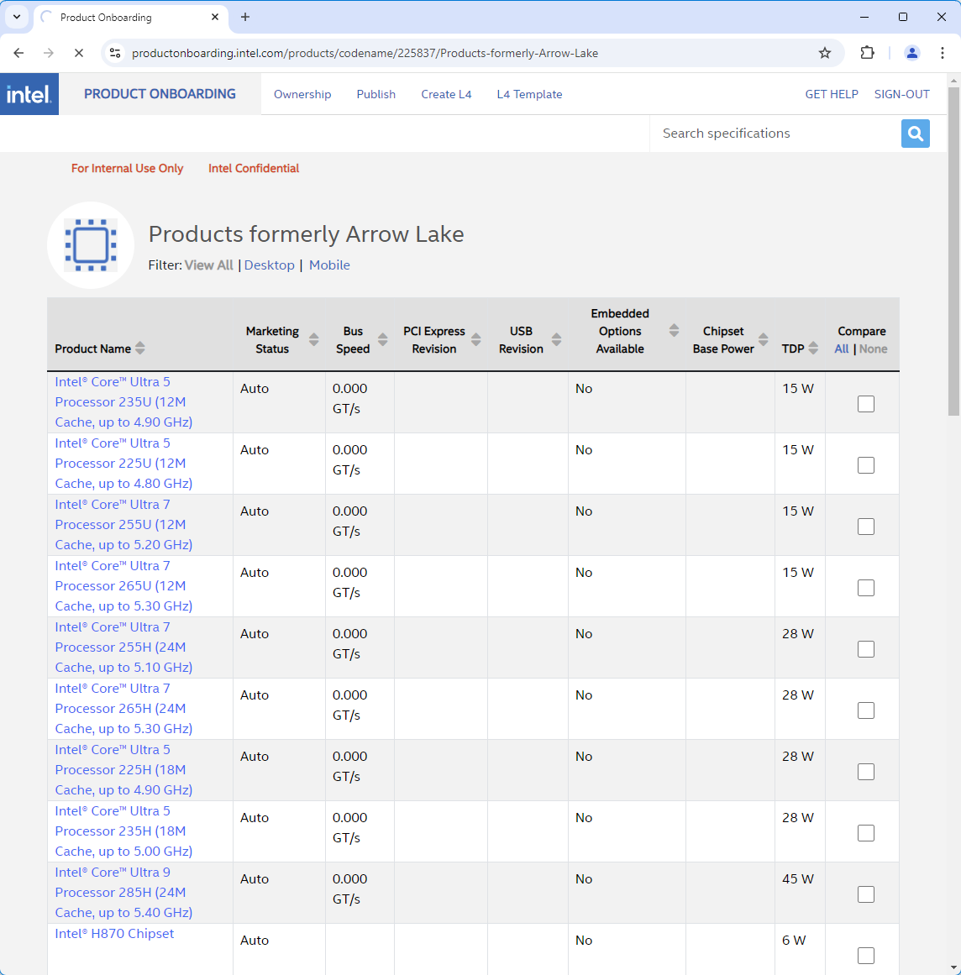
Task: Bookmark this page with the star icon
Action: 825,53
